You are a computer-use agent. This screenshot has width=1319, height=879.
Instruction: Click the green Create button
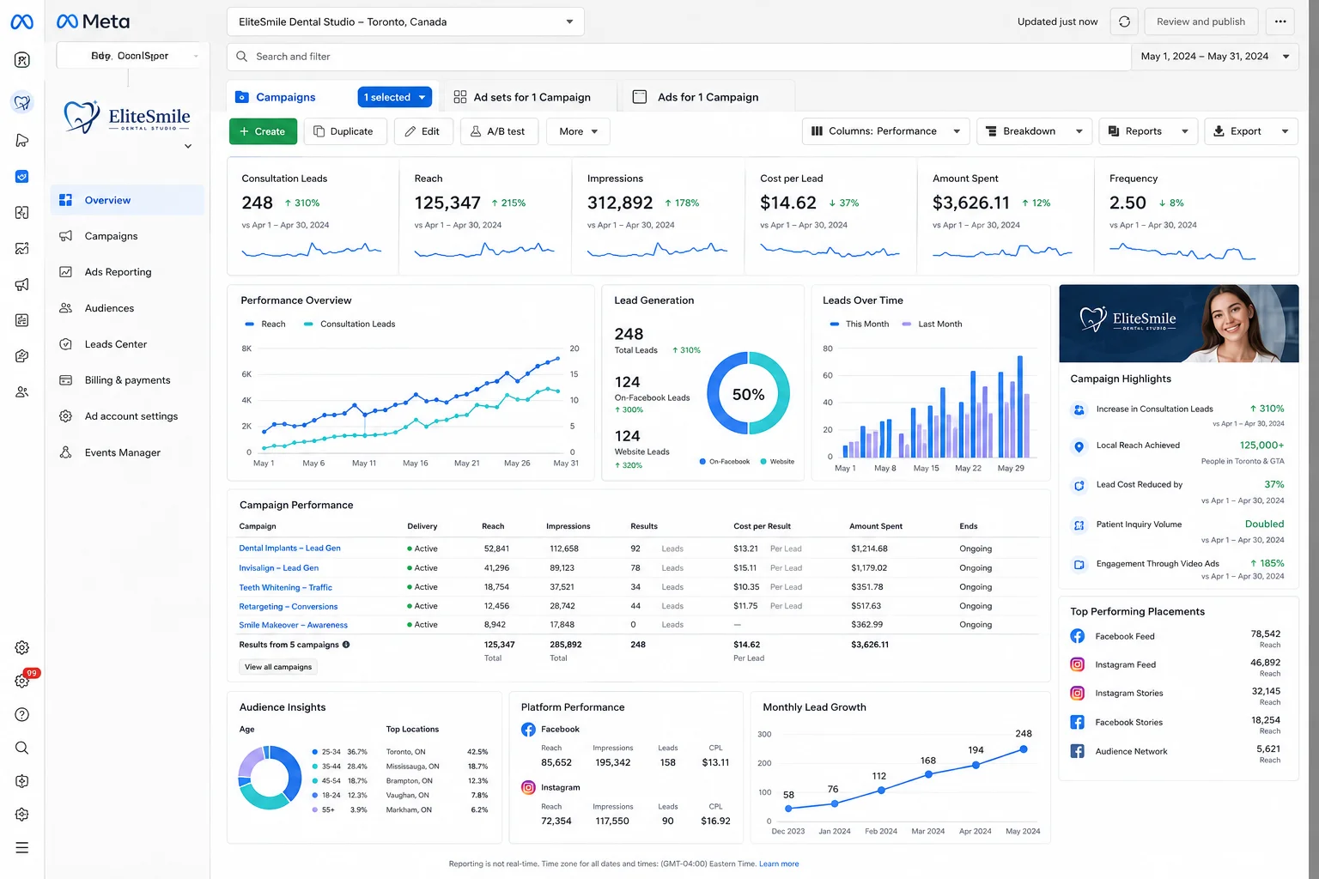coord(263,131)
